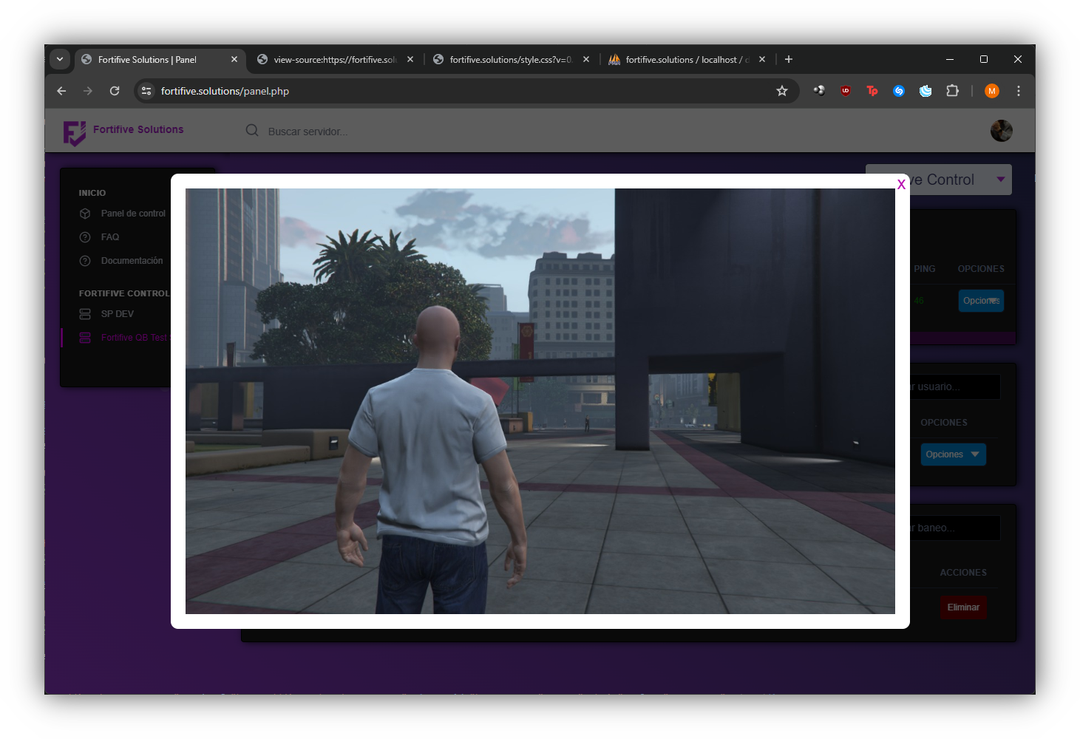Open the browser Extensions puzzle icon
The width and height of the screenshot is (1080, 739).
coord(952,91)
